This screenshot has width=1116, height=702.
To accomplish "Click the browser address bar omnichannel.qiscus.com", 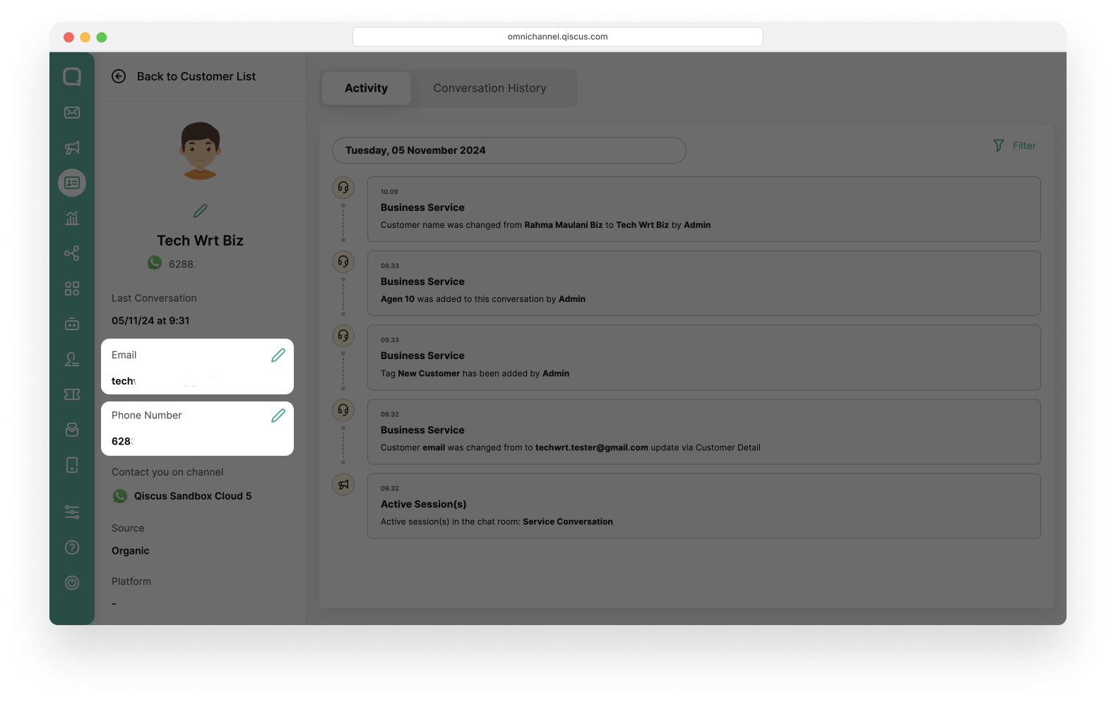I will [x=557, y=37].
